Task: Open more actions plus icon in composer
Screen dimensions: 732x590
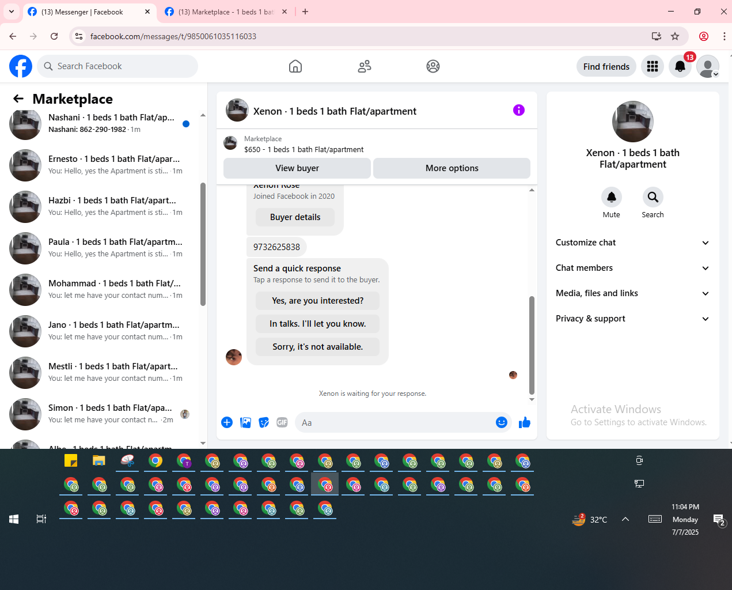Action: coord(227,422)
